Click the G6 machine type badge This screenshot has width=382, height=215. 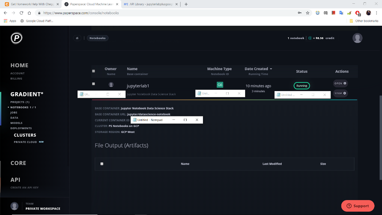coord(220,85)
